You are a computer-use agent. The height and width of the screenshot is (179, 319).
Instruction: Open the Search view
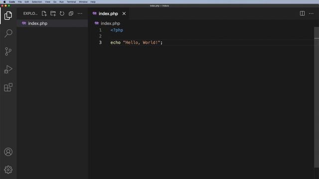(x=8, y=33)
